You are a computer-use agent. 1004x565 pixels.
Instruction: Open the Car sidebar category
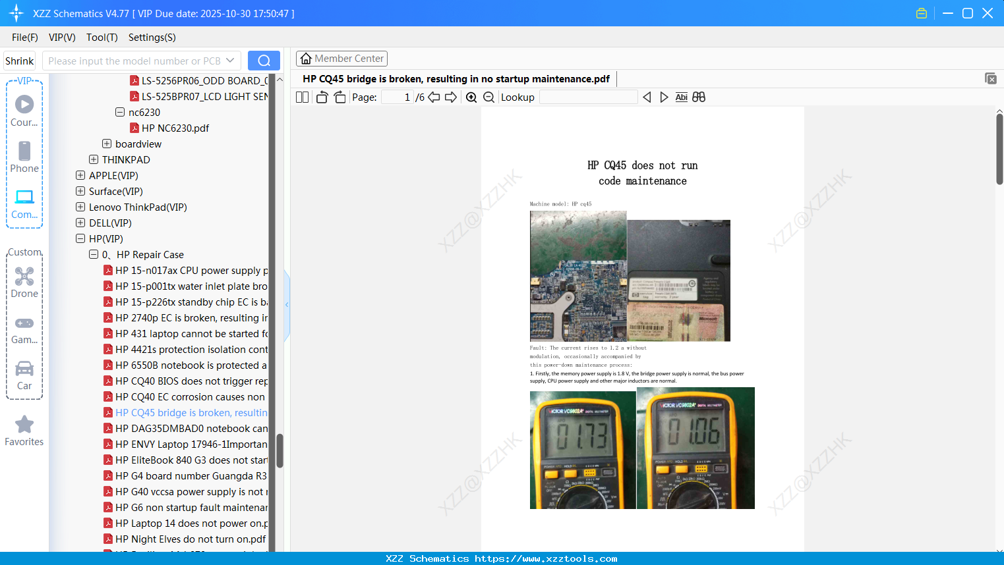24,375
